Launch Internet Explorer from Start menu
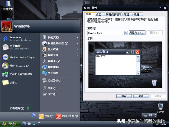The width and height of the screenshot is (169, 127). [5, 39]
